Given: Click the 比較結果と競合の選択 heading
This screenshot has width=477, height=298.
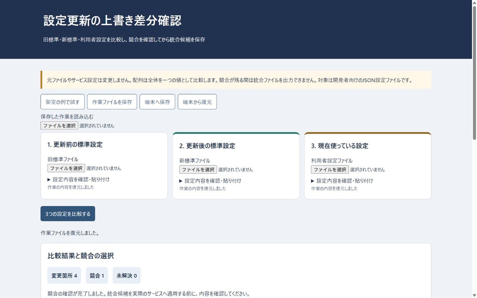Looking at the screenshot, I should click(x=81, y=256).
